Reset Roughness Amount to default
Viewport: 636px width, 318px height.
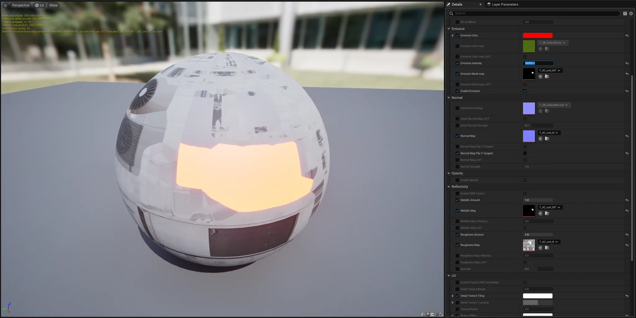pyautogui.click(x=627, y=234)
